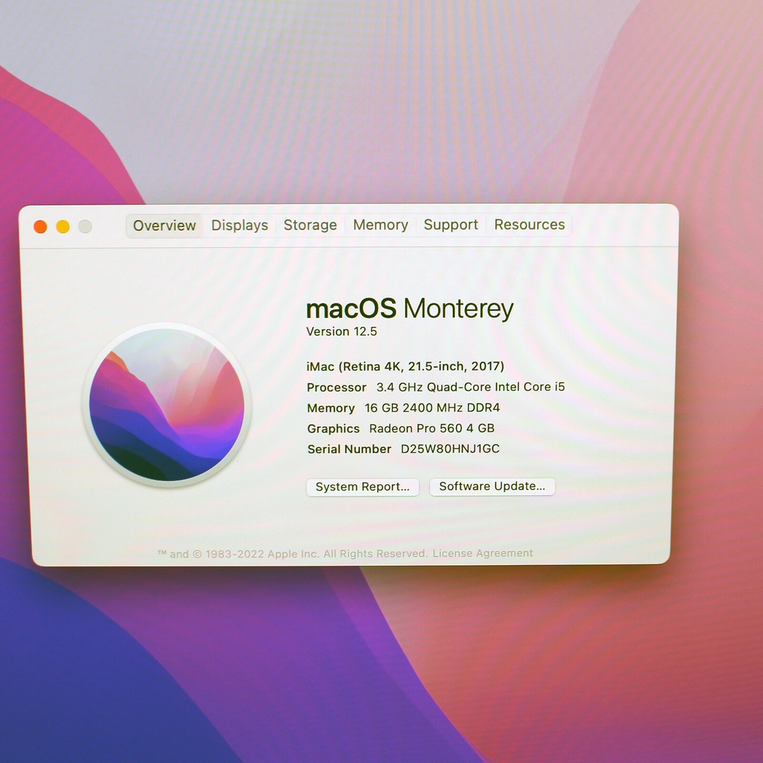This screenshot has height=763, width=763.
Task: Open the Support tab
Action: pos(451,224)
